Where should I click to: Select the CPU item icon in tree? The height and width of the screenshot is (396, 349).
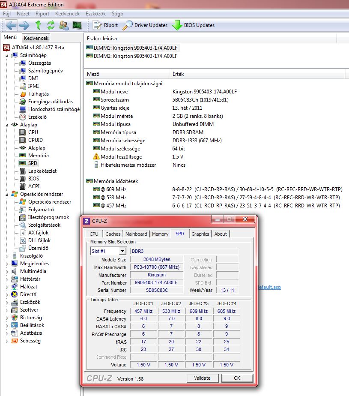coord(23,132)
